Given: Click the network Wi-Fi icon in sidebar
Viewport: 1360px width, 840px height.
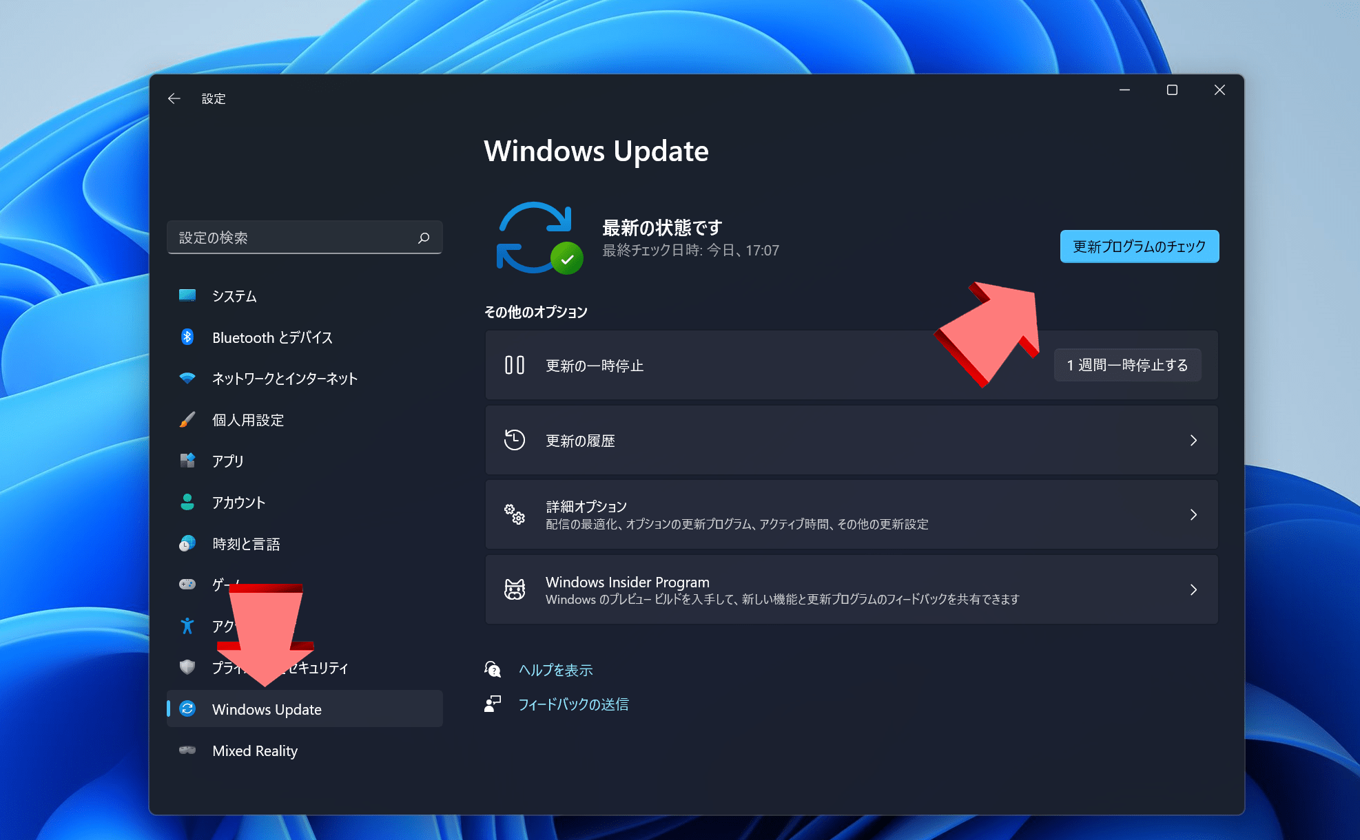Looking at the screenshot, I should pos(187,378).
